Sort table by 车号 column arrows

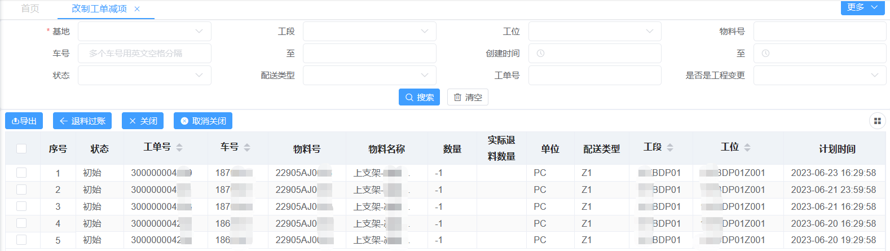point(247,147)
